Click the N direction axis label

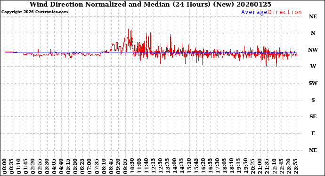[313, 33]
